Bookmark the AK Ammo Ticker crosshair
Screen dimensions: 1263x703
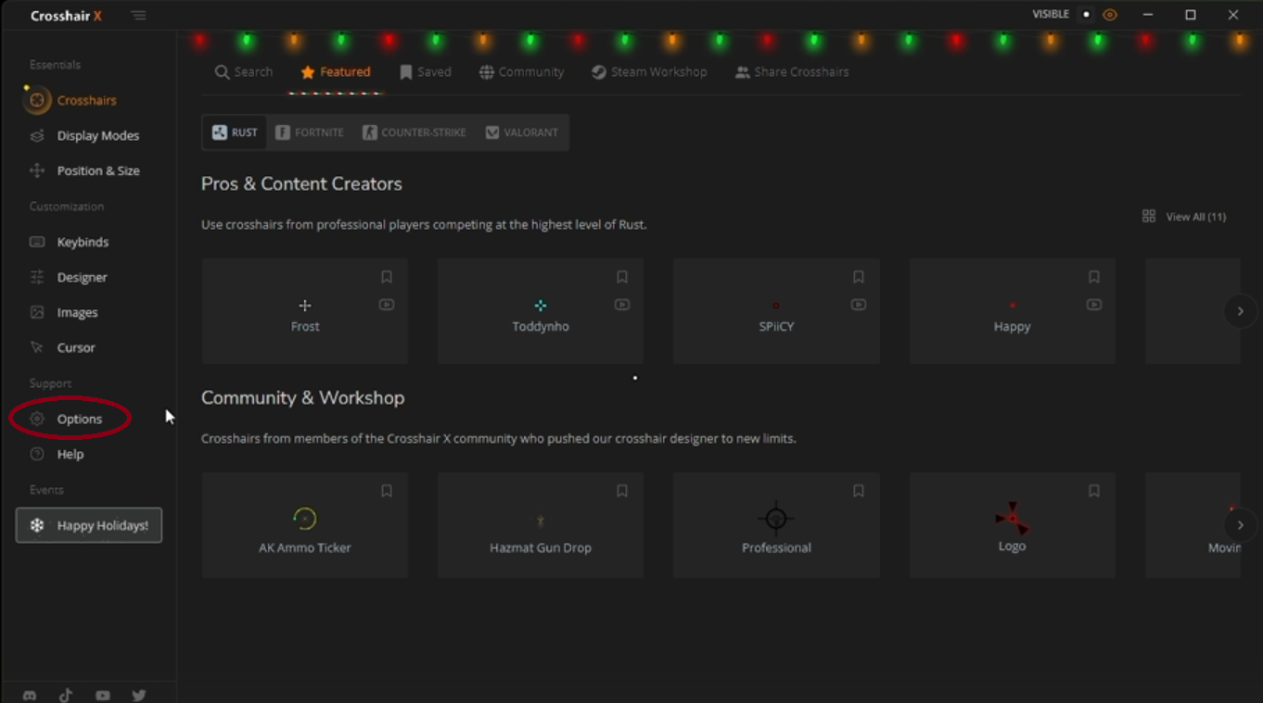tap(387, 491)
